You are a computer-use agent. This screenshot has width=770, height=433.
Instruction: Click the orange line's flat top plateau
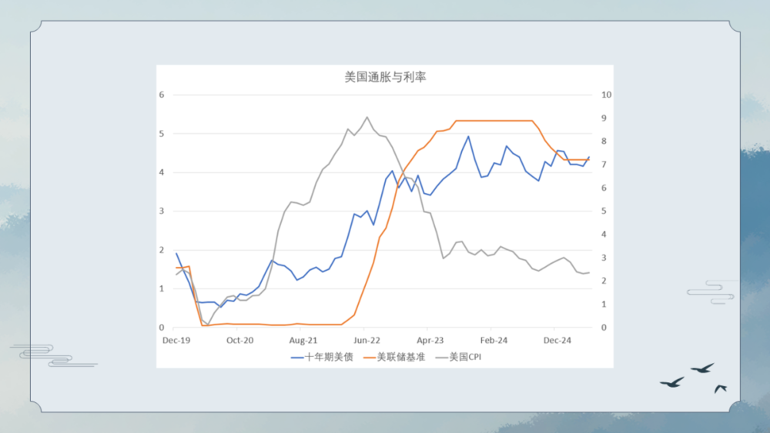pos(493,121)
